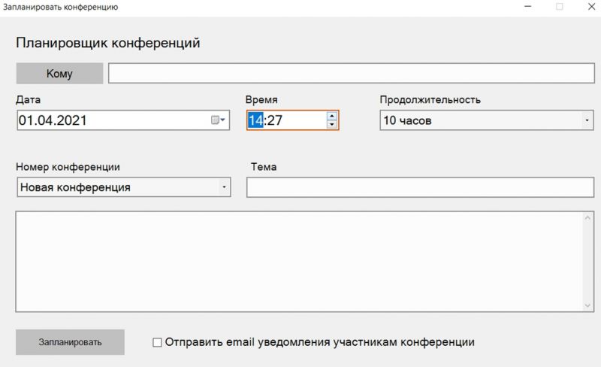Open the calendar picker in the Дата field
The height and width of the screenshot is (367, 601).
pos(218,120)
